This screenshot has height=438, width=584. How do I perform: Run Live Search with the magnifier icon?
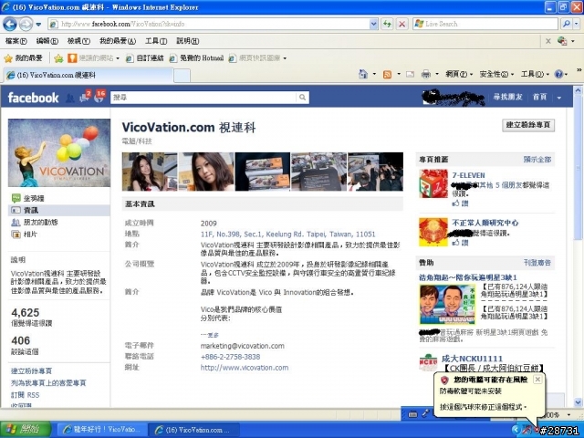pos(567,24)
